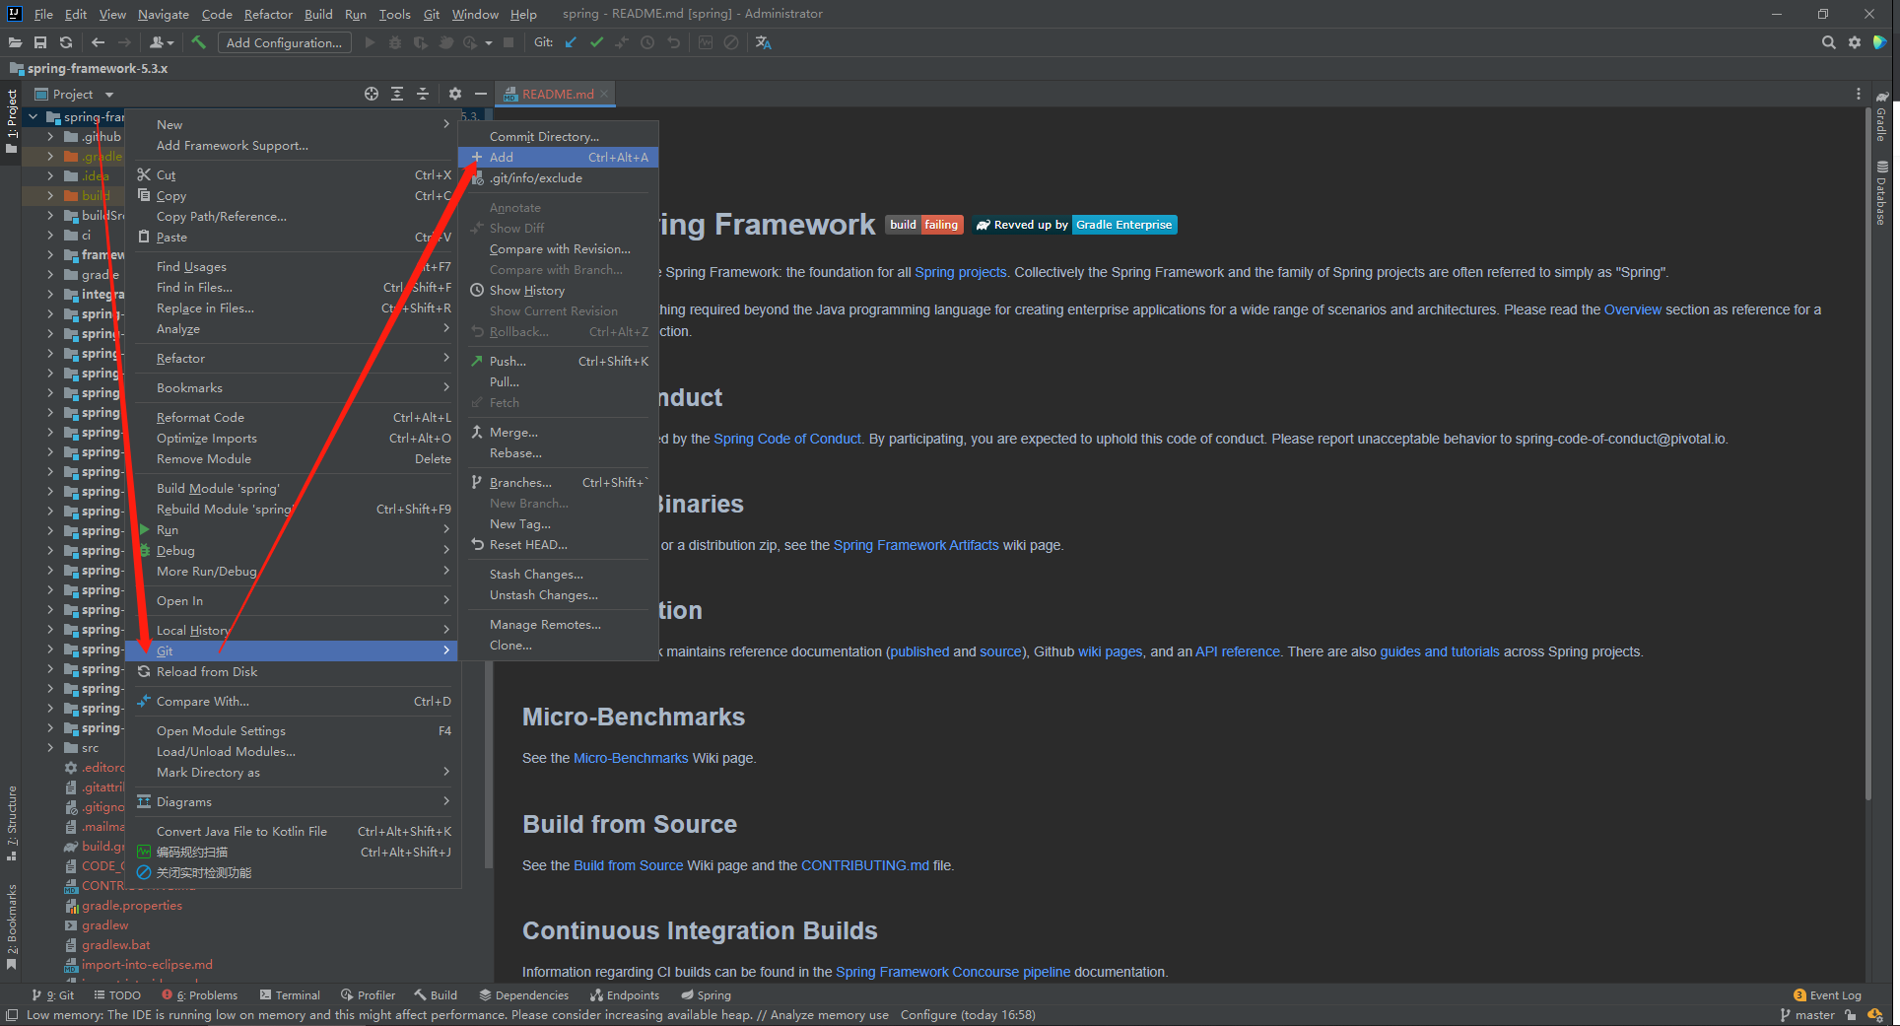Image resolution: width=1900 pixels, height=1026 pixels.
Task: Open the Spring Code of Conduct link
Action: pyautogui.click(x=787, y=439)
